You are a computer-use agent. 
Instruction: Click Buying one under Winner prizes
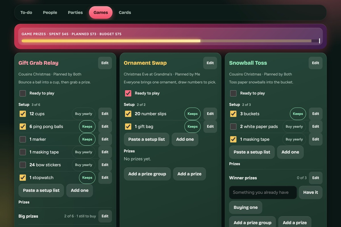pyautogui.click(x=246, y=207)
